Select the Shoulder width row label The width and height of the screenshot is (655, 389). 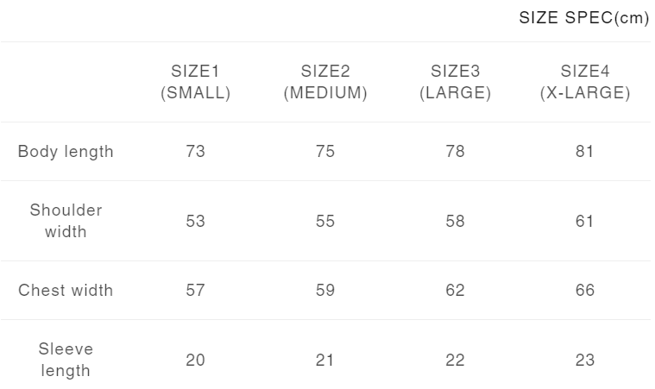tap(66, 221)
